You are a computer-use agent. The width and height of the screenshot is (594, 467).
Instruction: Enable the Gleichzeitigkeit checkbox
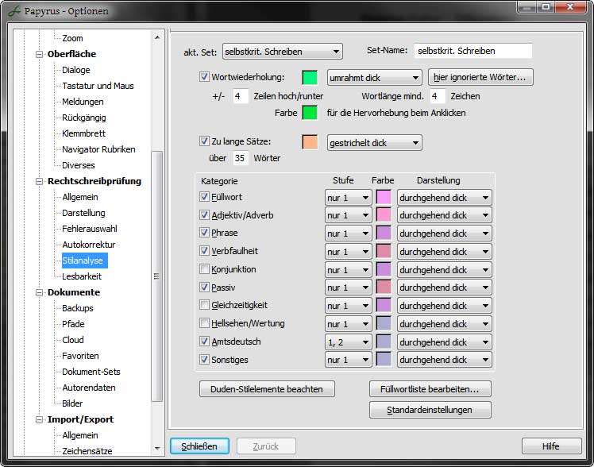tap(204, 305)
